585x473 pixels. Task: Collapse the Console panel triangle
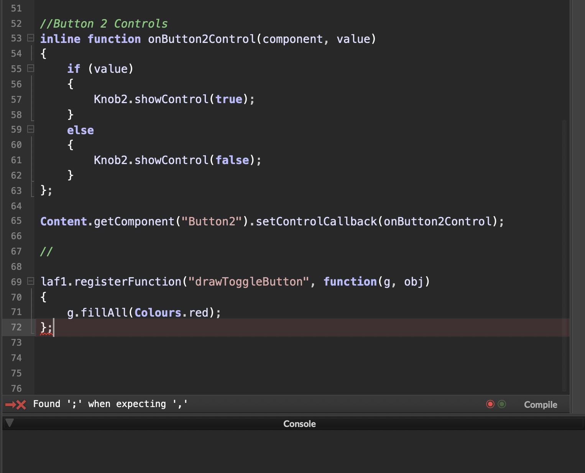(10, 423)
